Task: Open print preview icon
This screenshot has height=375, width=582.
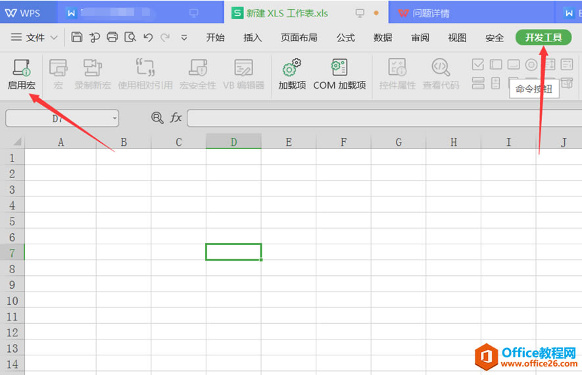Action: [130, 37]
